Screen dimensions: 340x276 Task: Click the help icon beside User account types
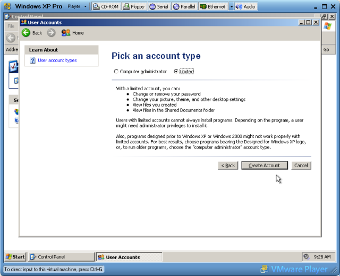[x=32, y=60]
